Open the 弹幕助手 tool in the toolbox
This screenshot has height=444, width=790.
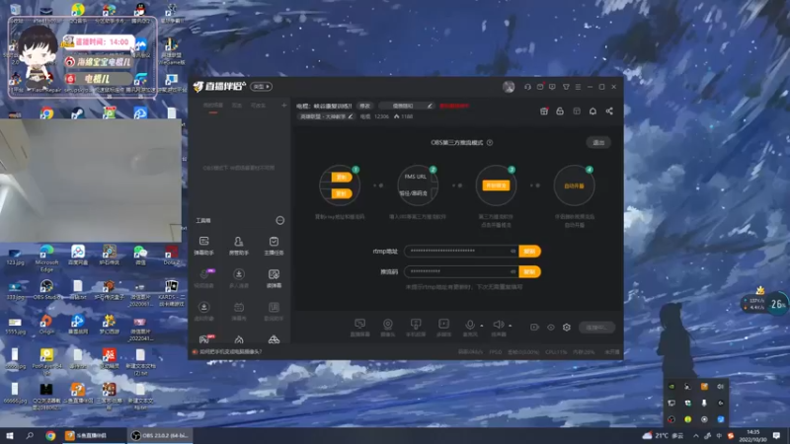click(204, 246)
